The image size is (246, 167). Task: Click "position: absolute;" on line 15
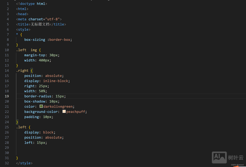click(x=44, y=76)
